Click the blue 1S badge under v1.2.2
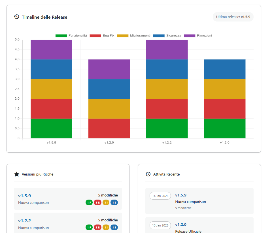This screenshot has height=233, width=272. point(114,227)
